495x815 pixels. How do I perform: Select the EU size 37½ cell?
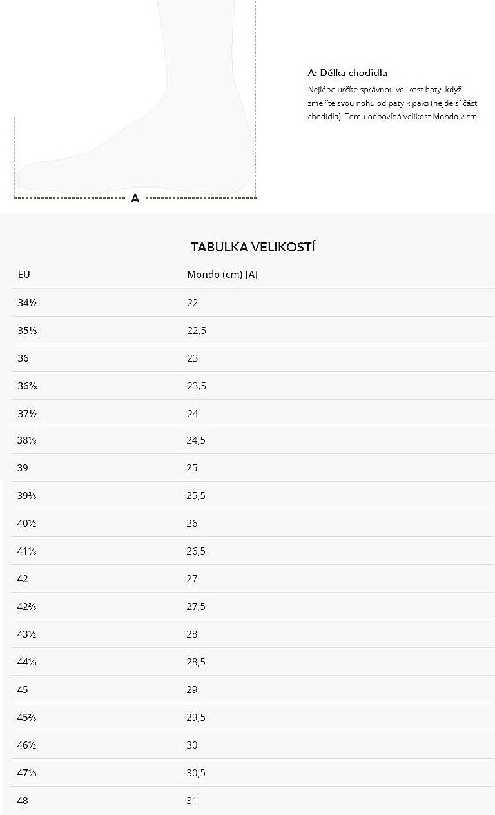tap(27, 413)
